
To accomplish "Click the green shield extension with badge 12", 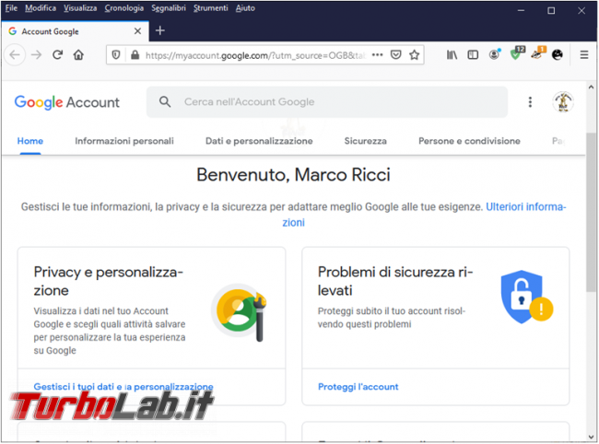I will [x=516, y=53].
